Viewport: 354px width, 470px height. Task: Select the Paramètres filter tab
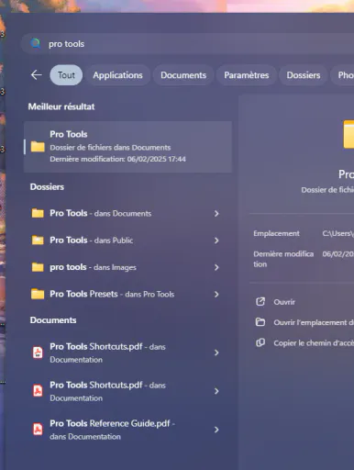[247, 75]
